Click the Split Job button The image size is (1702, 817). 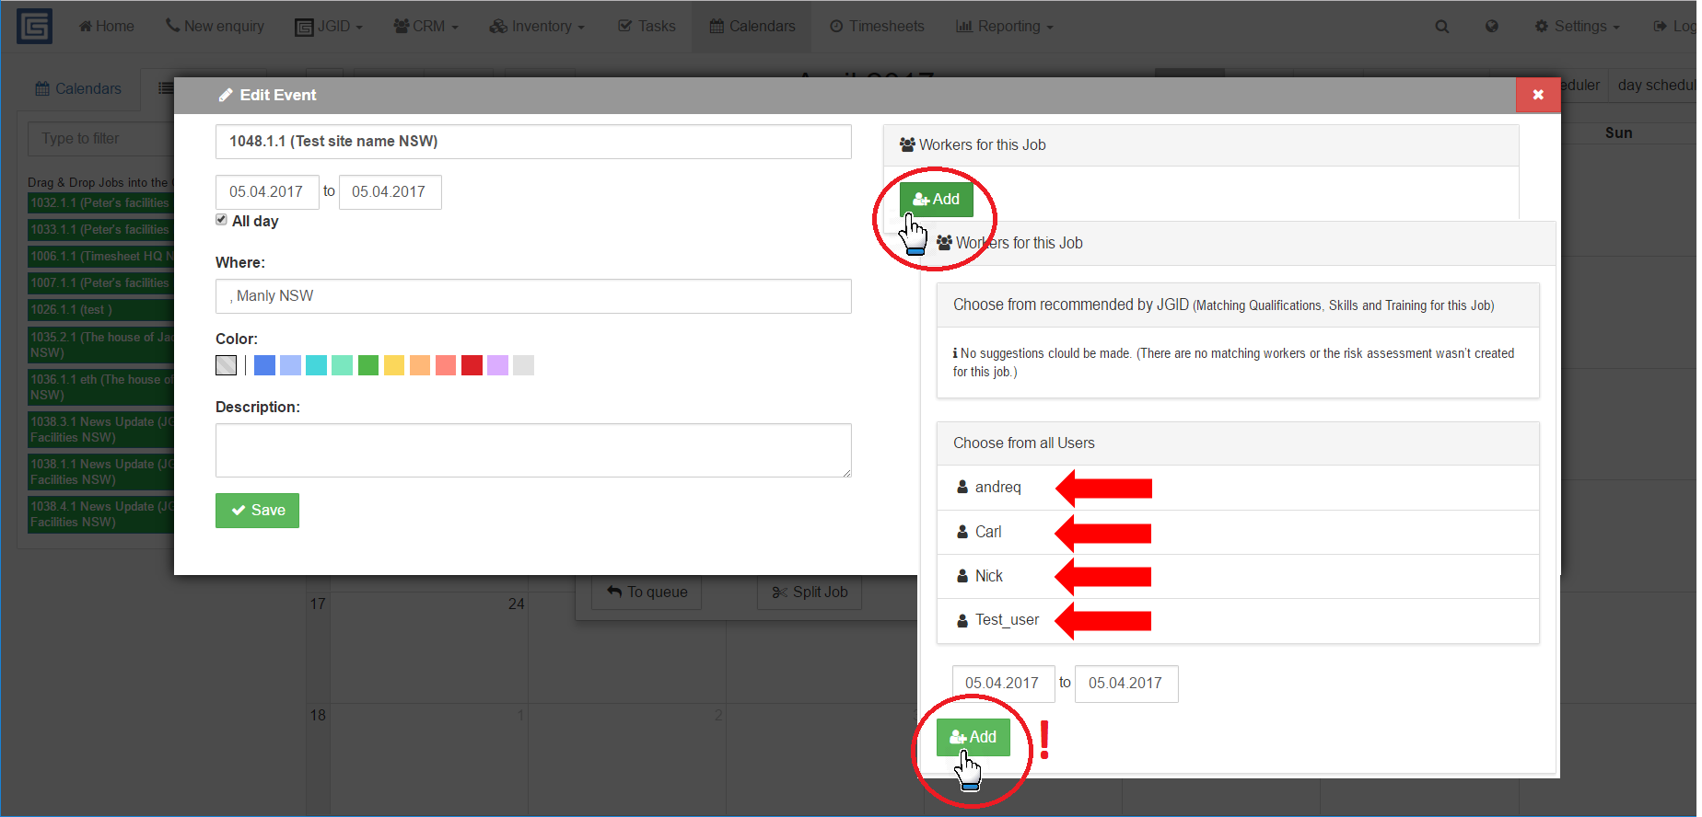(810, 592)
